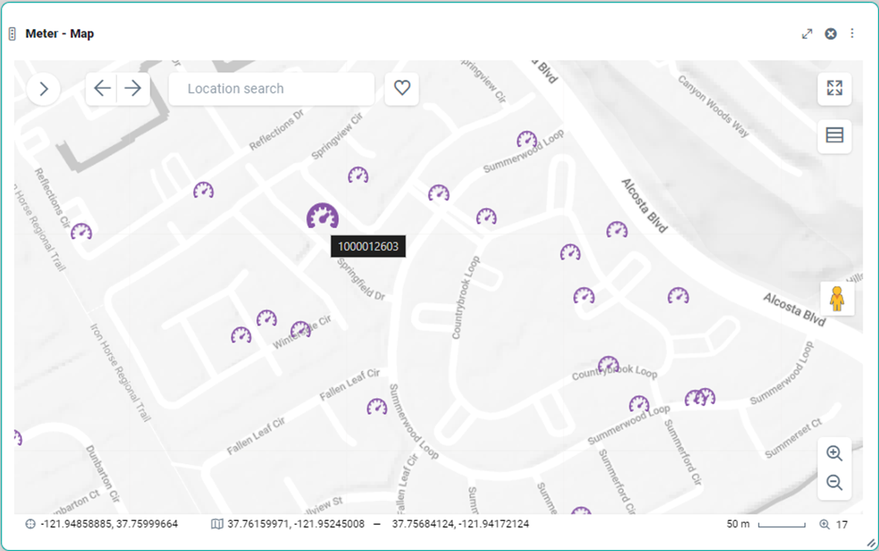This screenshot has height=551, width=879.
Task: Go forward to next map view
Action: [x=133, y=89]
